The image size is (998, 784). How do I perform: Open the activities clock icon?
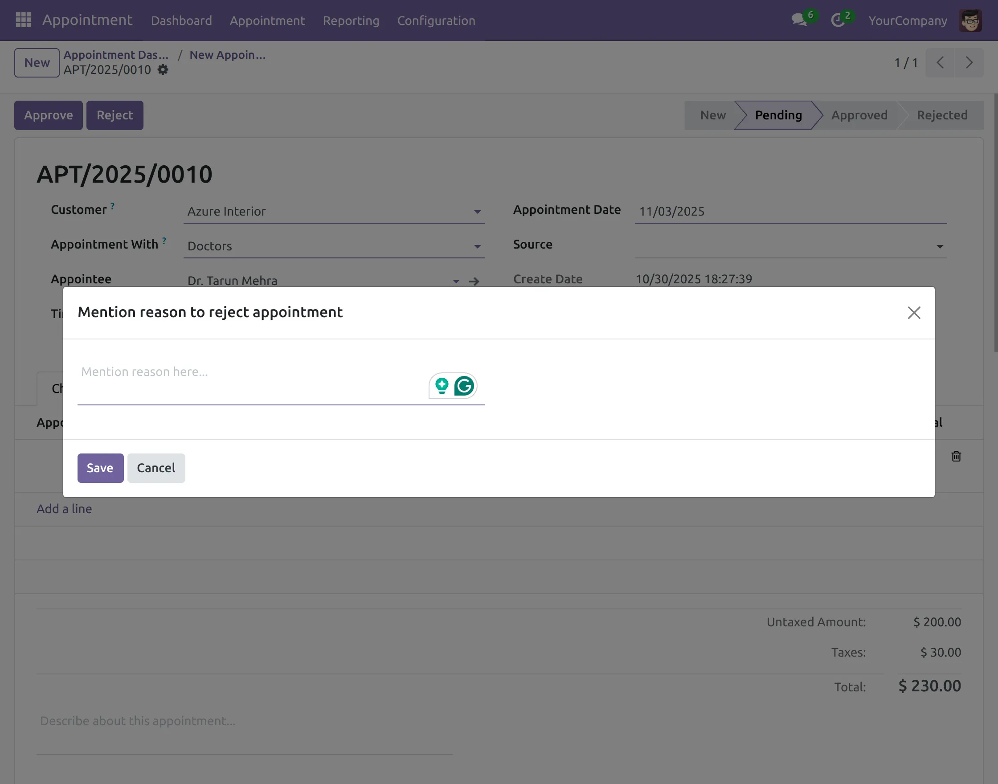coord(838,20)
